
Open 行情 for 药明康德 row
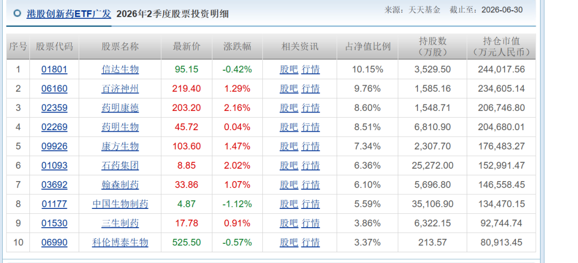pyautogui.click(x=310, y=108)
